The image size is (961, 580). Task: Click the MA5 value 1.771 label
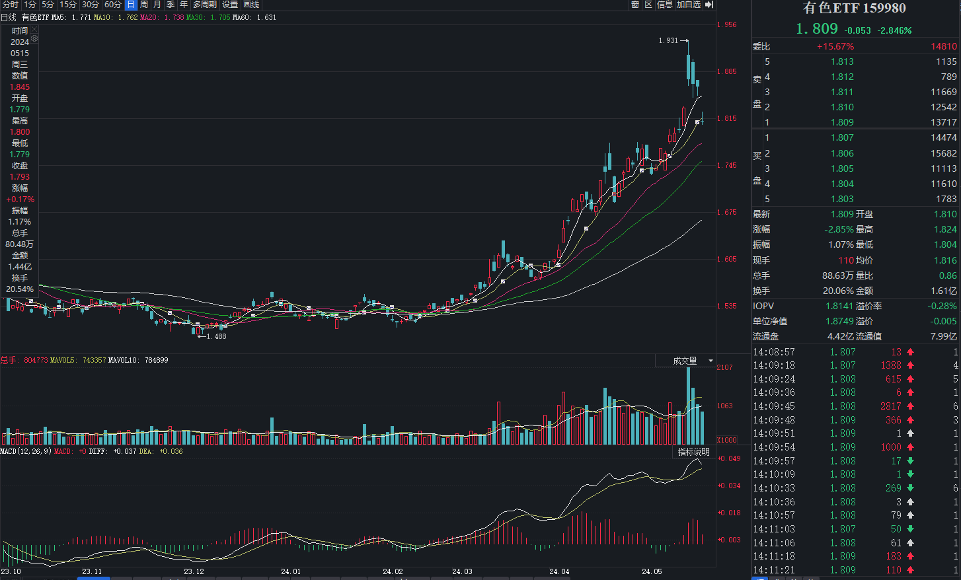(71, 17)
